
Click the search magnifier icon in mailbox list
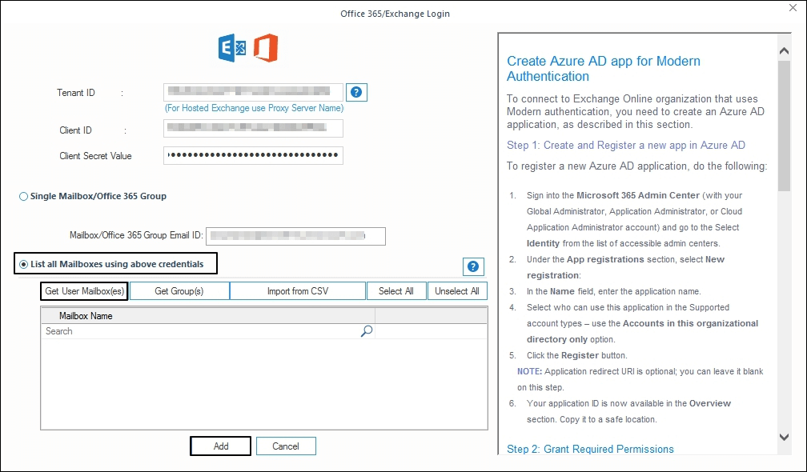point(367,331)
